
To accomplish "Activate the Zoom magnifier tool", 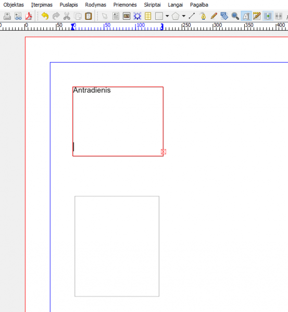I will (235, 16).
